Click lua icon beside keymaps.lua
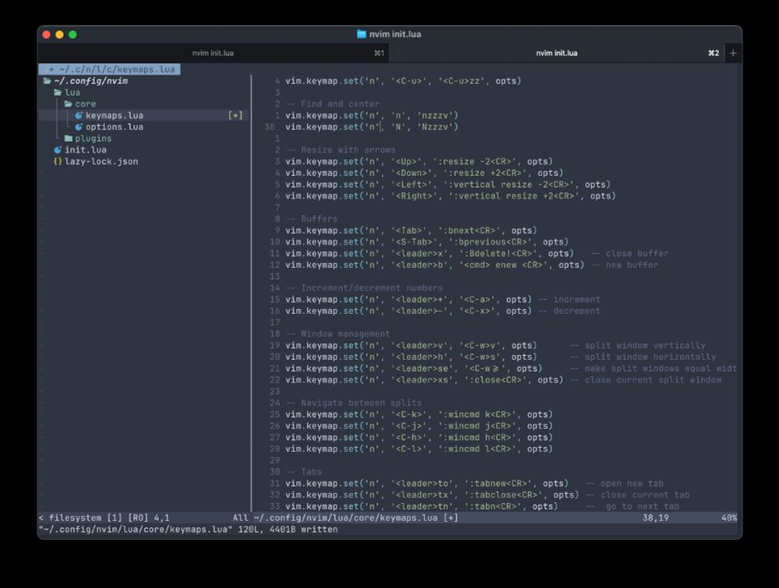779x588 pixels. (x=79, y=115)
